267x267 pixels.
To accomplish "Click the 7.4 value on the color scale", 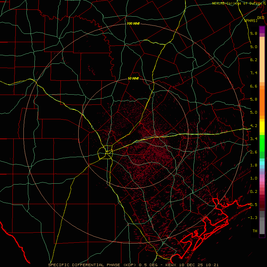I will click(x=254, y=73).
